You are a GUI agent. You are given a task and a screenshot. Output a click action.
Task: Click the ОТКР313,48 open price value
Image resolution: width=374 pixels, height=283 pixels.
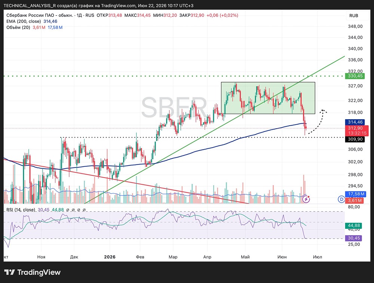pyautogui.click(x=109, y=15)
